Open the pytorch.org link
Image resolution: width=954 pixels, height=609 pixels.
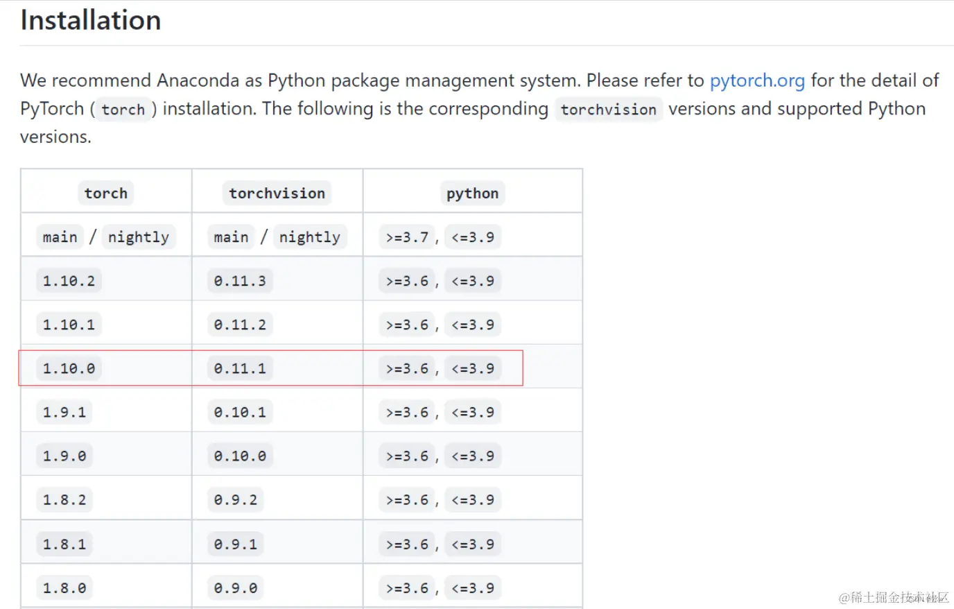tap(757, 81)
